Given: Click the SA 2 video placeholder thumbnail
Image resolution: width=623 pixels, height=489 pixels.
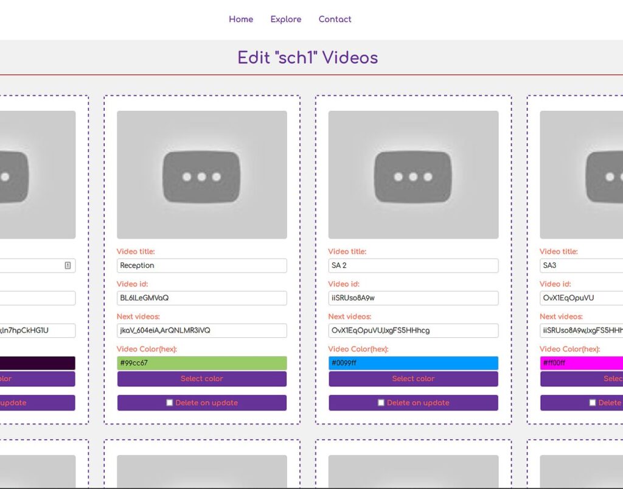Looking at the screenshot, I should [x=413, y=175].
